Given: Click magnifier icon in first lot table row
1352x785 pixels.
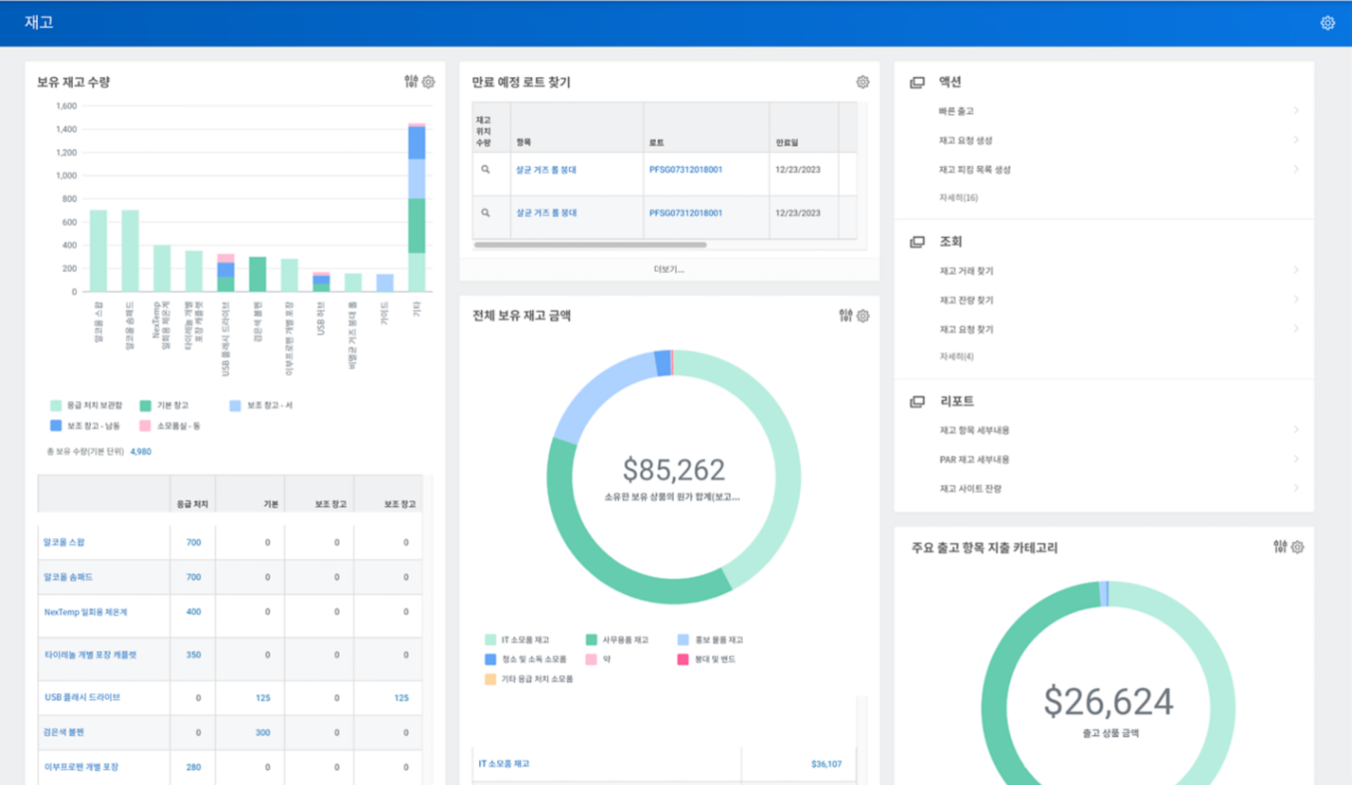Looking at the screenshot, I should (486, 170).
